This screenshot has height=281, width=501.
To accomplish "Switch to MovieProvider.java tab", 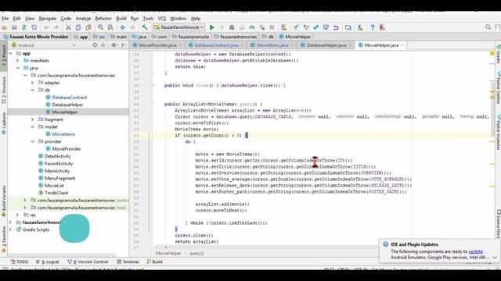I will (x=157, y=45).
